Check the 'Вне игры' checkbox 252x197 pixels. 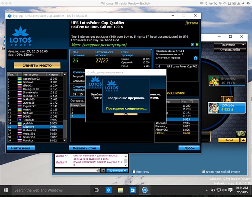click(134, 172)
